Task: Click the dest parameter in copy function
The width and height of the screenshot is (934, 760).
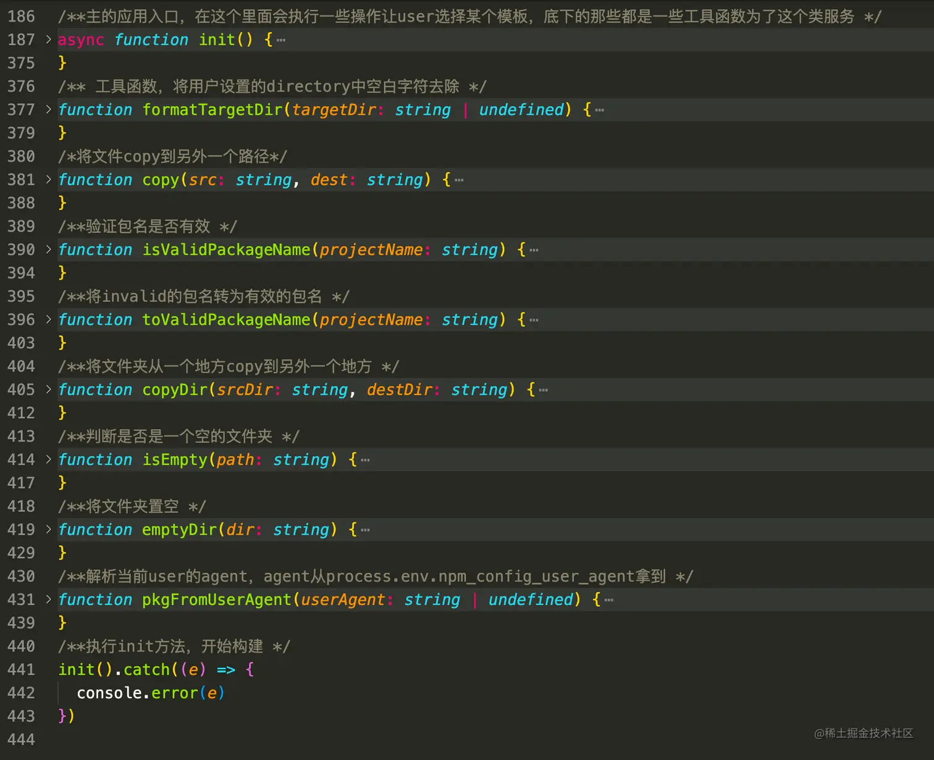Action: (x=329, y=180)
